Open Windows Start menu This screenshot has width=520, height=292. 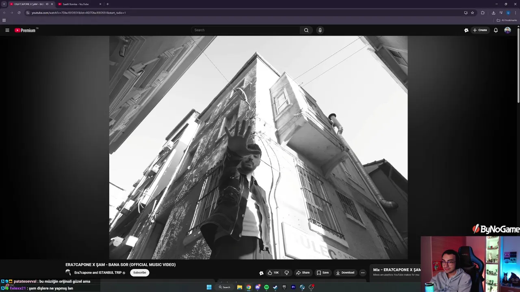pyautogui.click(x=209, y=287)
